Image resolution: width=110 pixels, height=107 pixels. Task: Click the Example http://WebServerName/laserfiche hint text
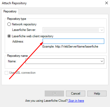pyautogui.click(x=70, y=46)
